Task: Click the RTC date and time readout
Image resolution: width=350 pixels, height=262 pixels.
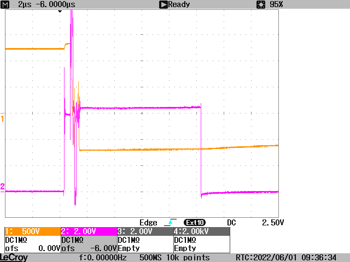Action: [286, 258]
